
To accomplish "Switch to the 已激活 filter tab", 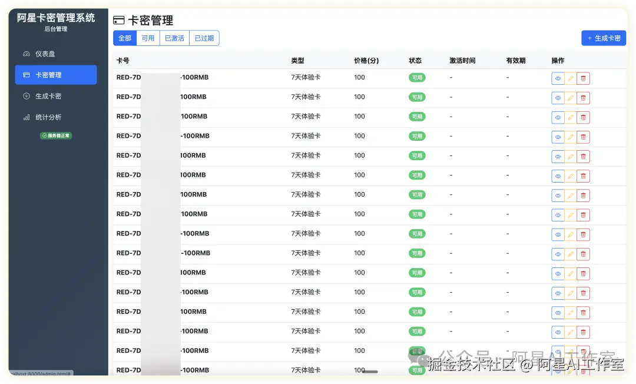I will [x=174, y=38].
